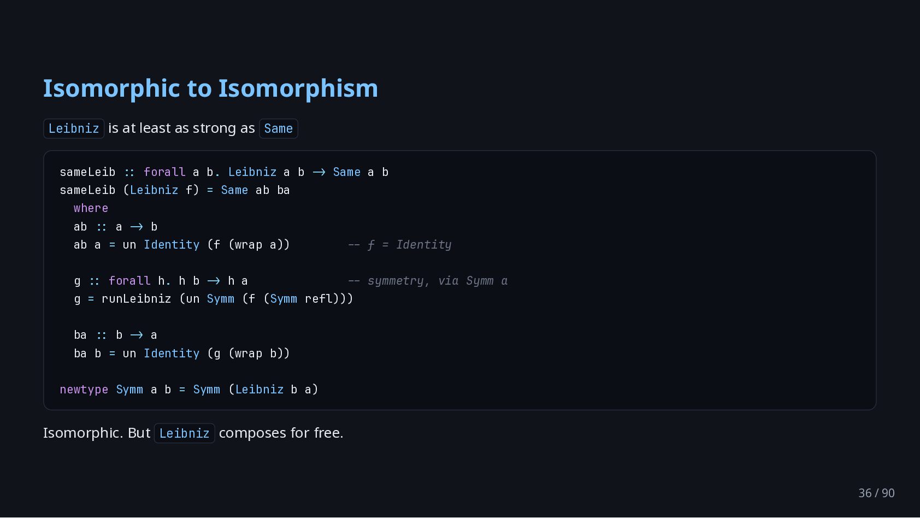920x518 pixels.
Task: Click the slide title Isomorphic to Isomorphism
Action: click(210, 89)
